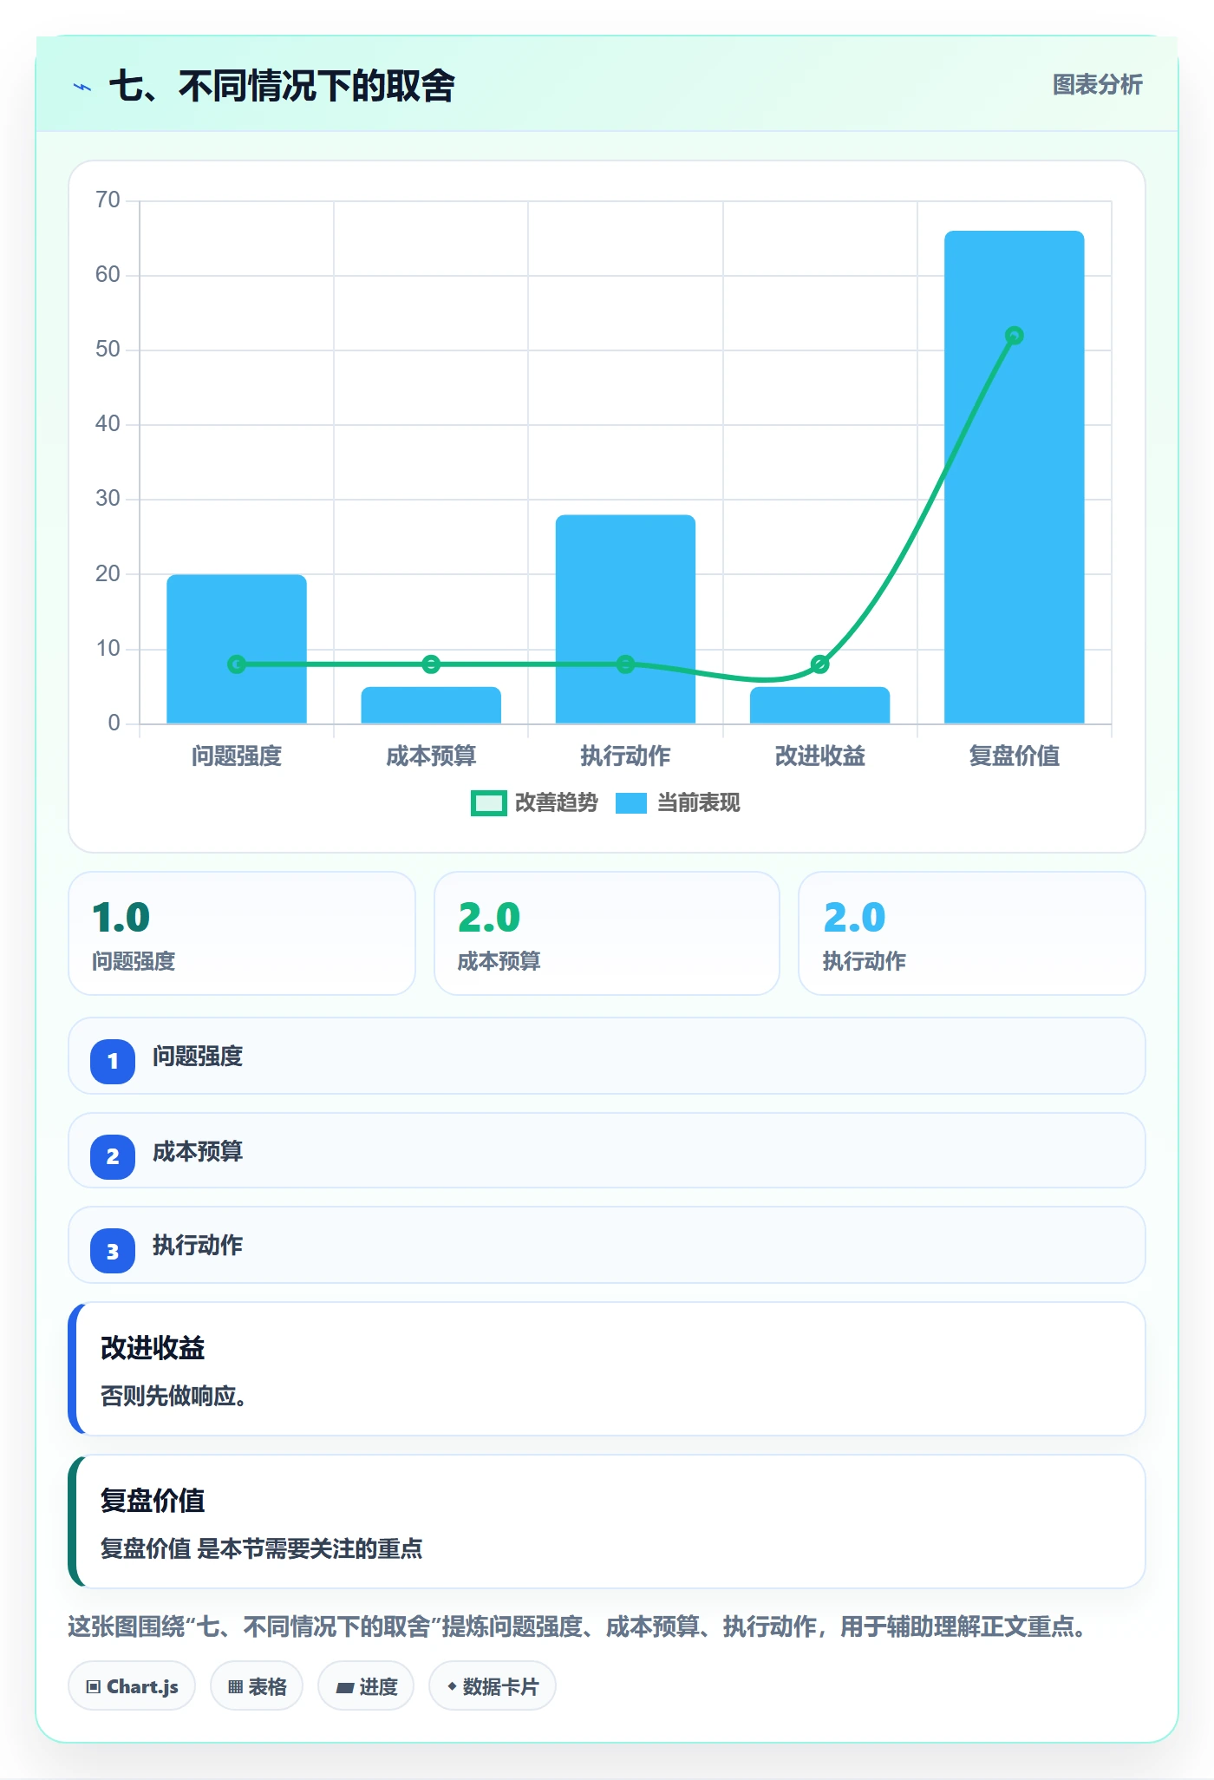Select the tall 复盘价值 bar

(x=1015, y=477)
